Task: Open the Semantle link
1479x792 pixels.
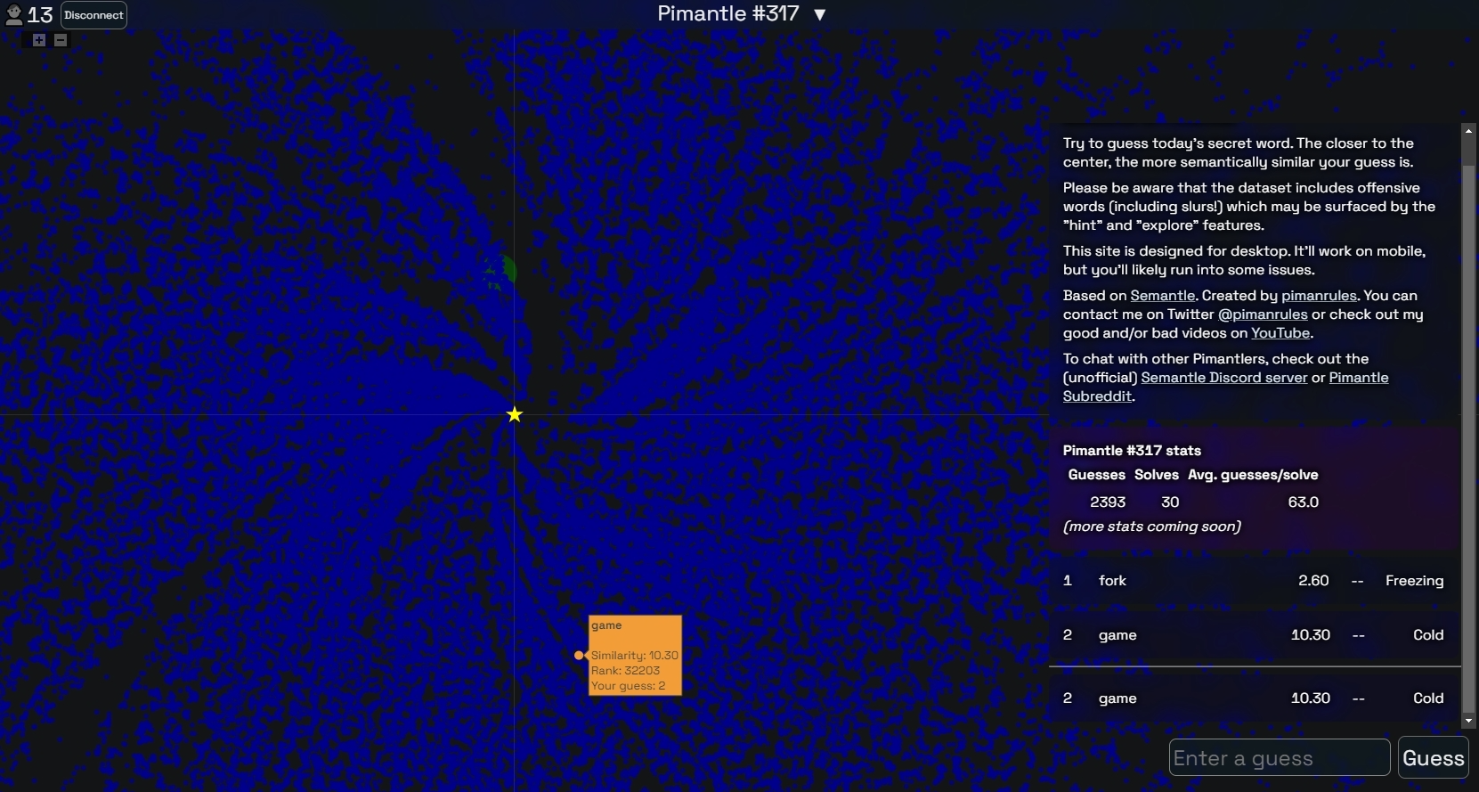Action: pos(1162,296)
